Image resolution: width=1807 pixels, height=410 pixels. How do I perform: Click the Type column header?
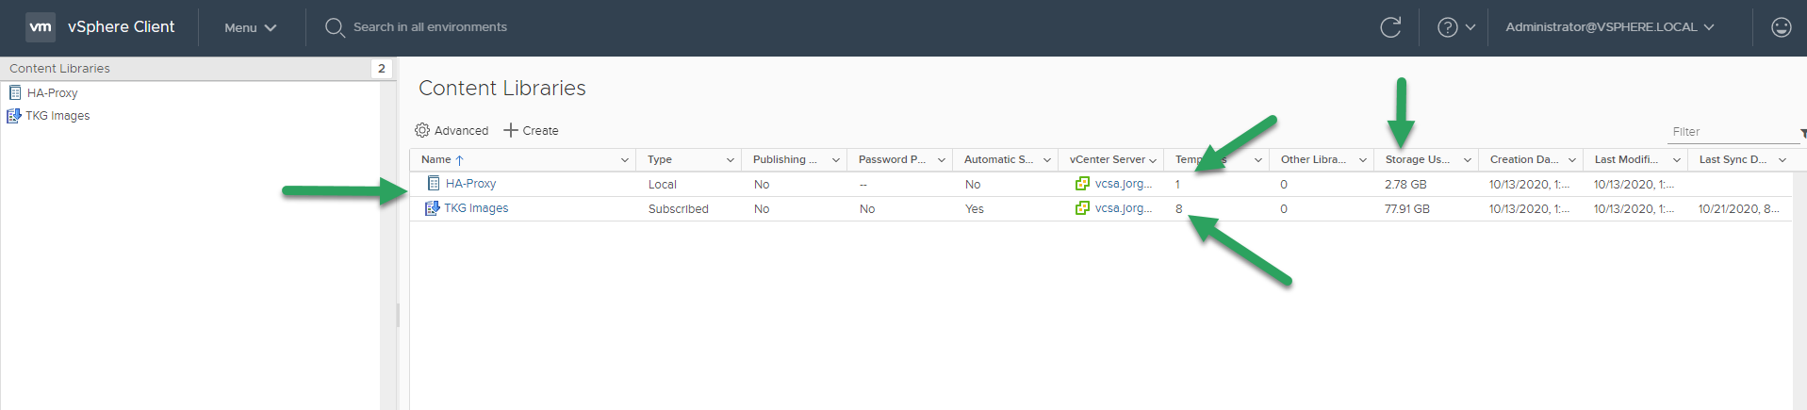[660, 159]
